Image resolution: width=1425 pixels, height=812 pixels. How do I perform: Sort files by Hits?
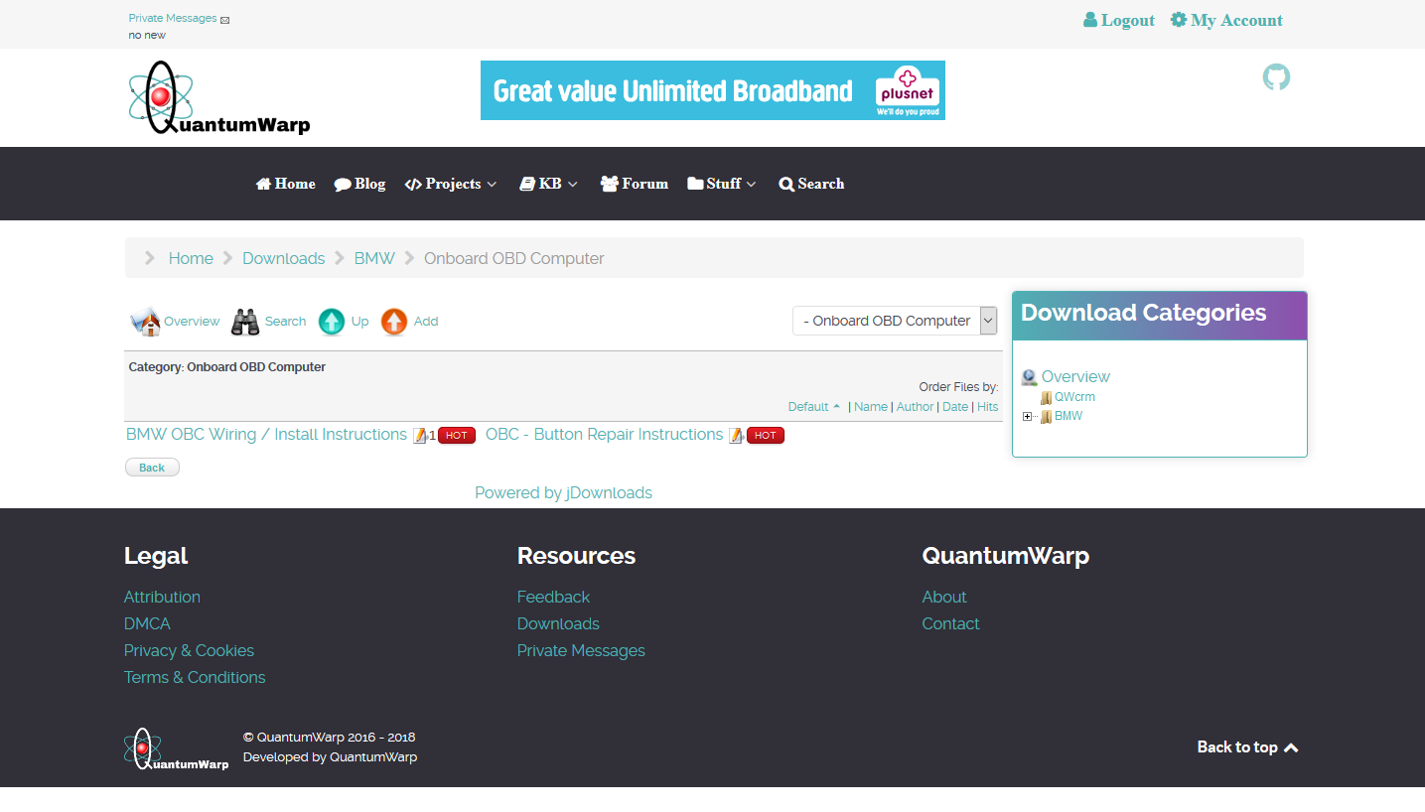987,407
